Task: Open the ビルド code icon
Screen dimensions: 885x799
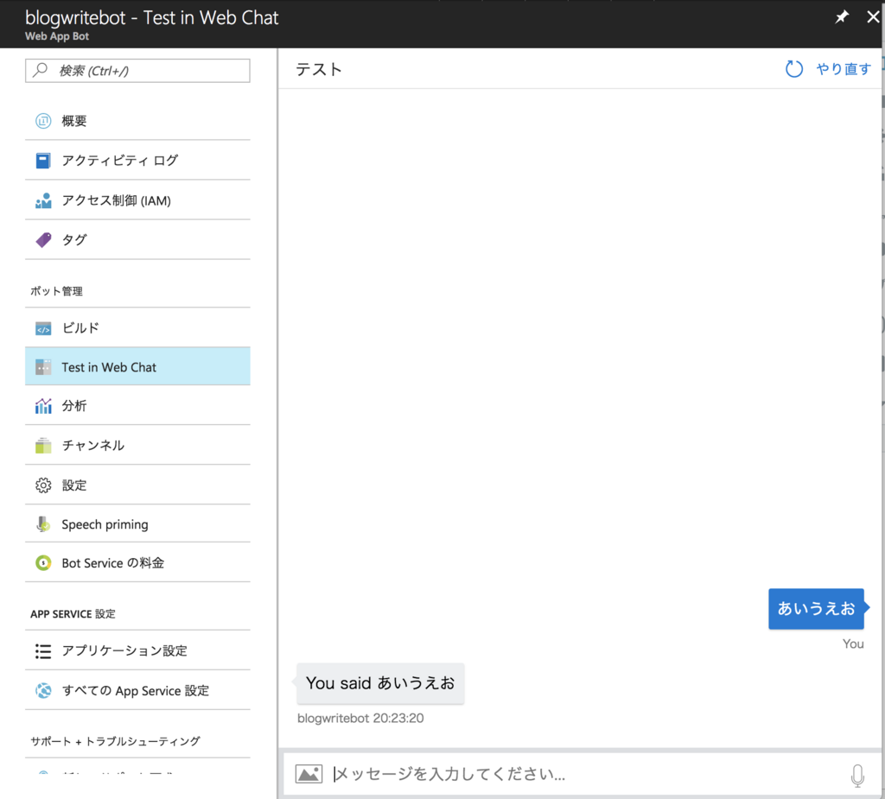Action: [43, 327]
